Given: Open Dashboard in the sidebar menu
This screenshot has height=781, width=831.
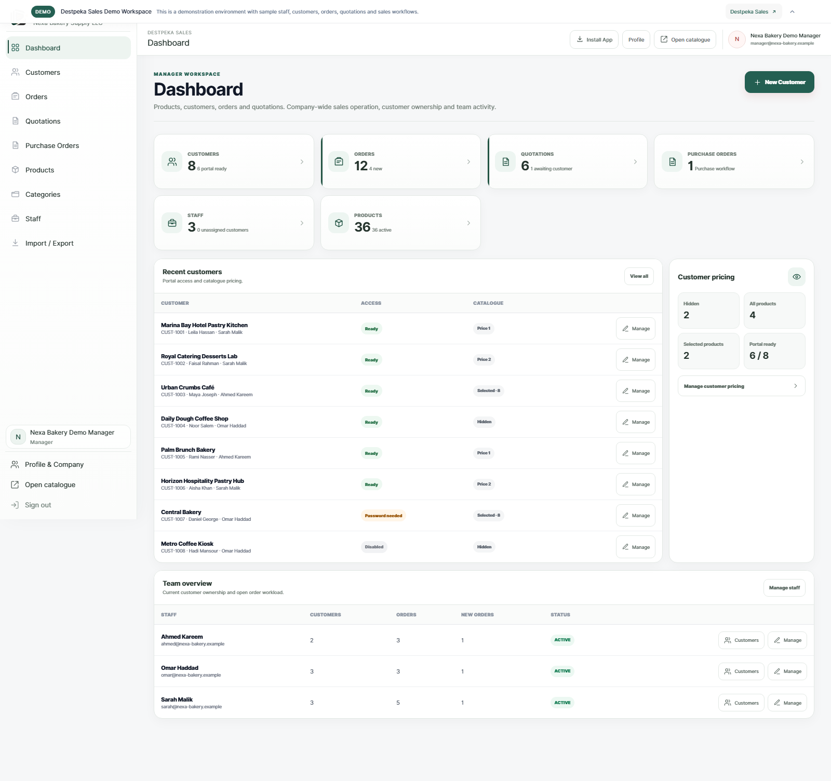Looking at the screenshot, I should click(69, 48).
